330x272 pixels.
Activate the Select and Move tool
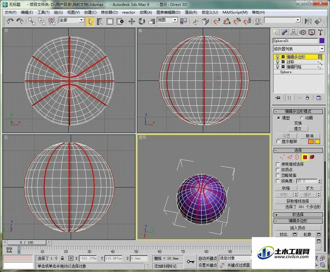coord(132,21)
